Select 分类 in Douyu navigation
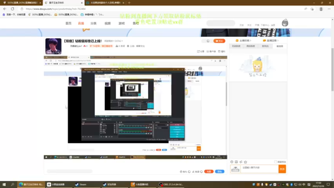The width and height of the screenshot is (334, 188). (x=94, y=23)
